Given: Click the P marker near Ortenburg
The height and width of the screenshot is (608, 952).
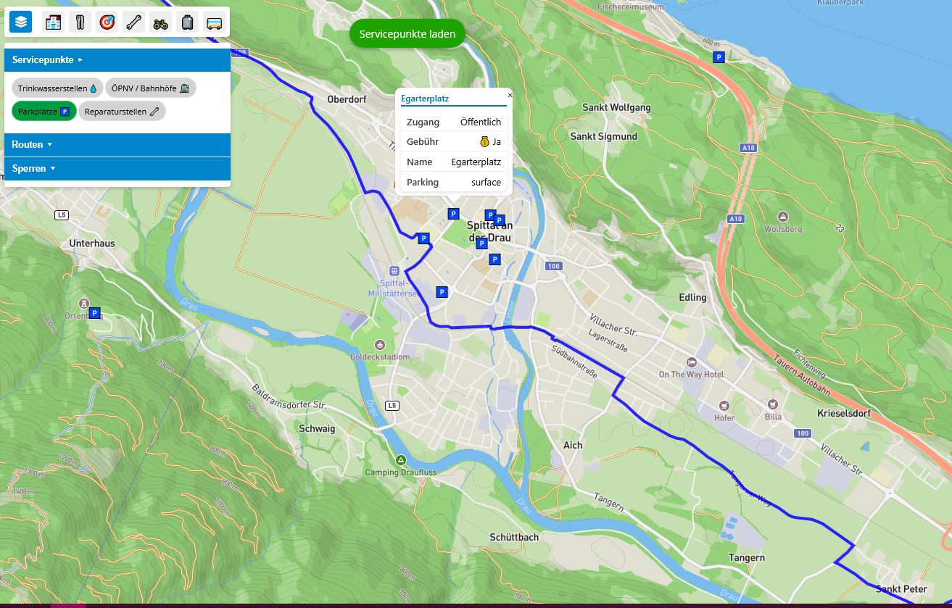Looking at the screenshot, I should pyautogui.click(x=95, y=312).
